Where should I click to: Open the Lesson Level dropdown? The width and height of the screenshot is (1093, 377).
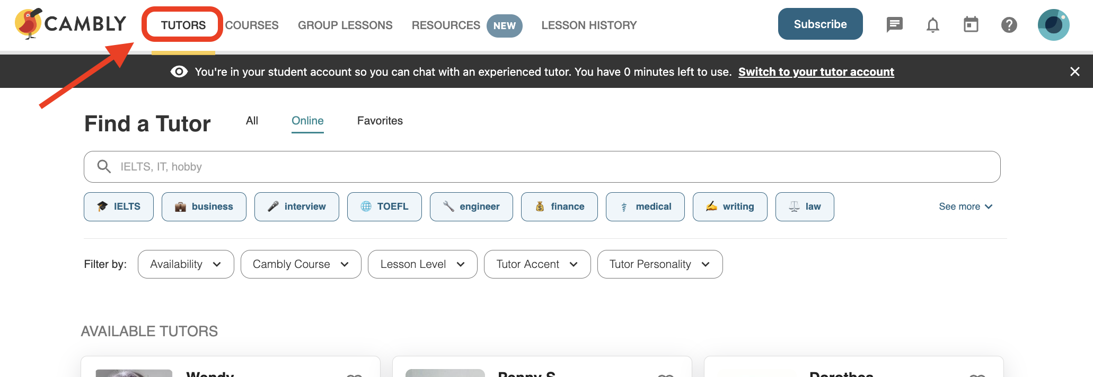422,264
